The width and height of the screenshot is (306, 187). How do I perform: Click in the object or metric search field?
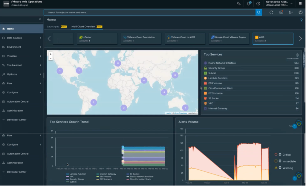click(x=150, y=13)
